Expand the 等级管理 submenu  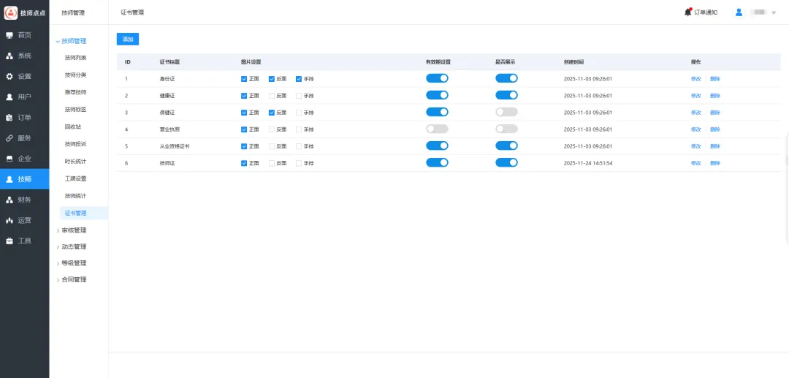point(73,263)
